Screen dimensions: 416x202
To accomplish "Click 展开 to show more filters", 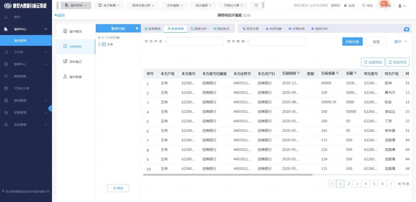I will tap(400, 41).
